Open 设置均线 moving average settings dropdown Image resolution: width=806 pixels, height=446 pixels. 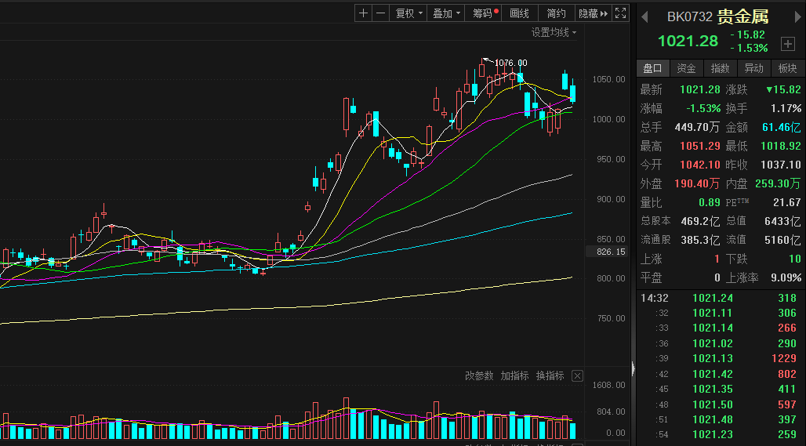pyautogui.click(x=554, y=32)
